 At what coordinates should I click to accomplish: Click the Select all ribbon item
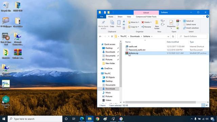pyautogui.click(x=189, y=21)
